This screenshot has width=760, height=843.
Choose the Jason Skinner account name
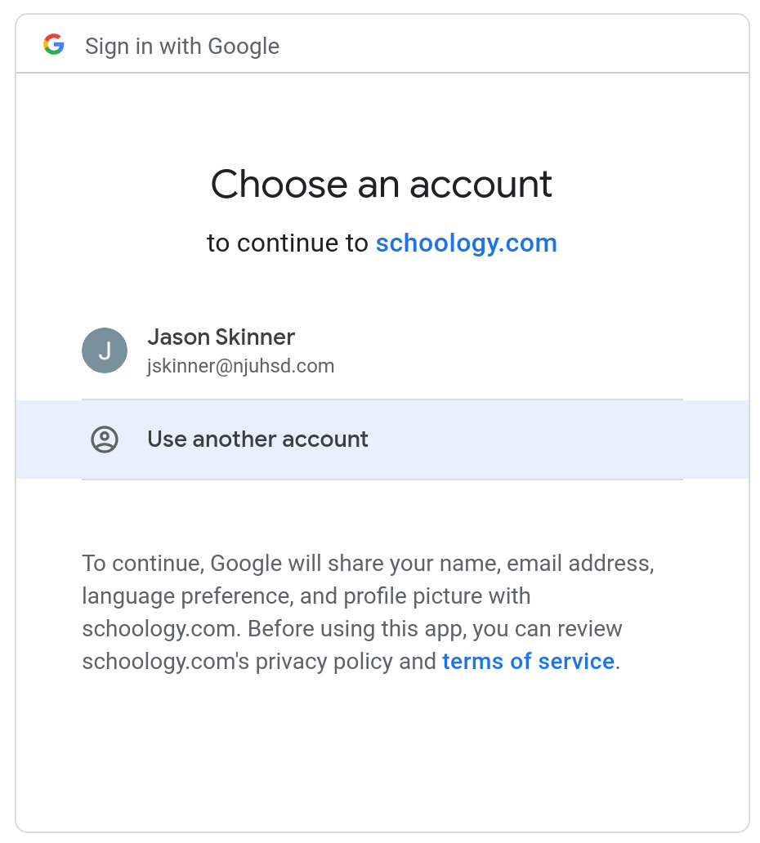tap(221, 337)
